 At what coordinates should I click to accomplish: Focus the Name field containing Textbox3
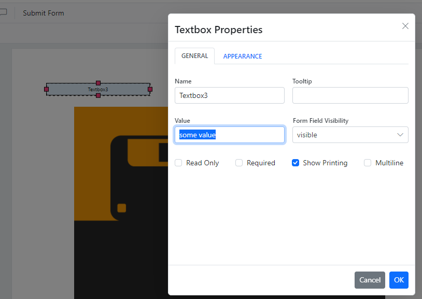[x=229, y=95]
